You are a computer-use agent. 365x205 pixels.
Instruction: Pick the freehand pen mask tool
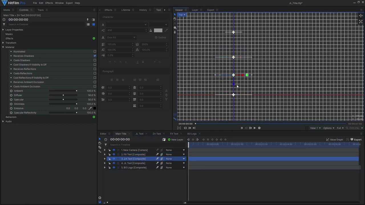pyautogui.click(x=175, y=32)
